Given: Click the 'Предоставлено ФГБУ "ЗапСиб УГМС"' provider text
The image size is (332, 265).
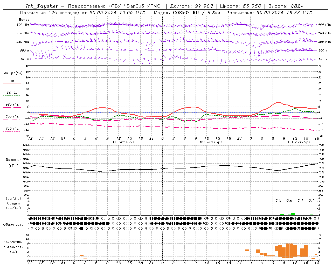Looking at the screenshot, I should tap(116, 6).
